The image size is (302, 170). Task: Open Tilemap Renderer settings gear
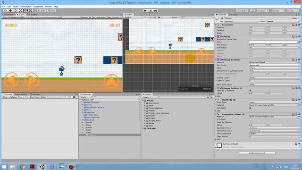(299, 60)
